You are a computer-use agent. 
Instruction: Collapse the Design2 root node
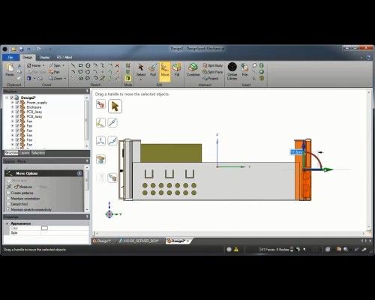click(7, 97)
